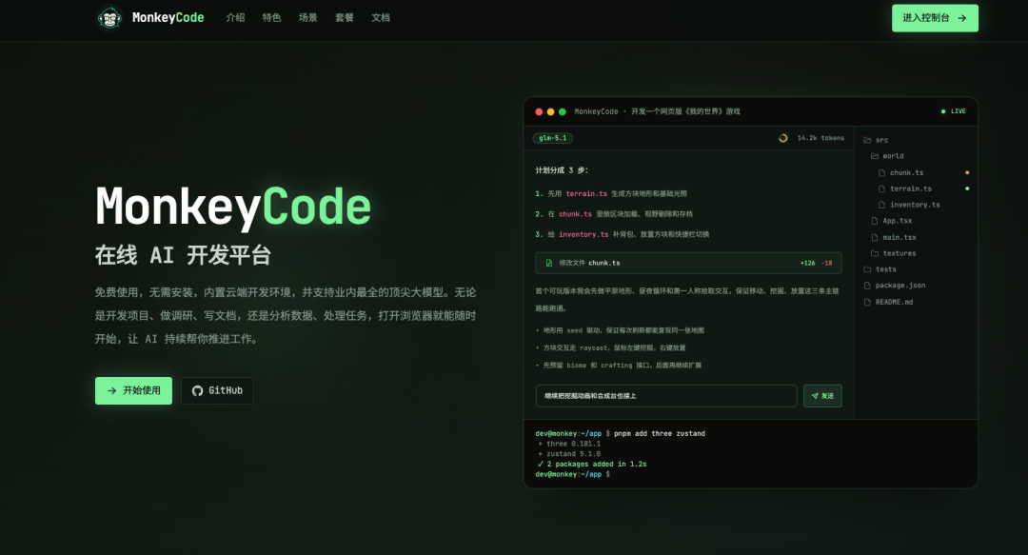Focus the chat input with 继续把挖掘动画 text
The width and height of the screenshot is (1028, 555).
(x=666, y=396)
